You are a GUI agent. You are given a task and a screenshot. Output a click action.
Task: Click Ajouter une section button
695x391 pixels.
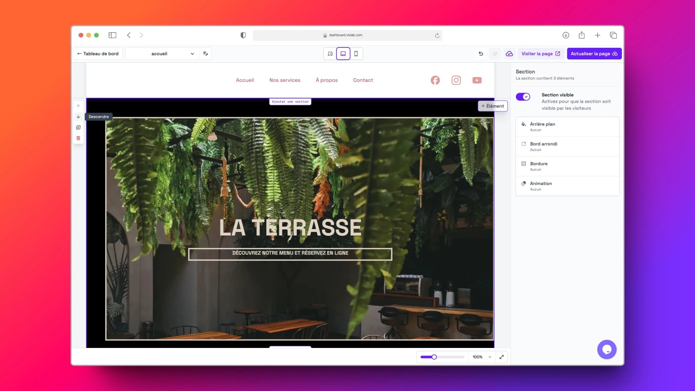pyautogui.click(x=290, y=102)
